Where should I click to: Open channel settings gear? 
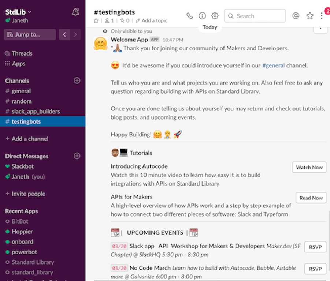pos(215,16)
